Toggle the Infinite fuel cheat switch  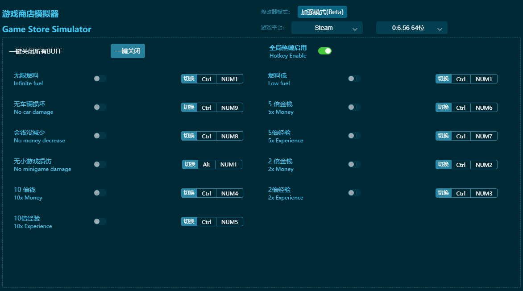click(x=100, y=79)
